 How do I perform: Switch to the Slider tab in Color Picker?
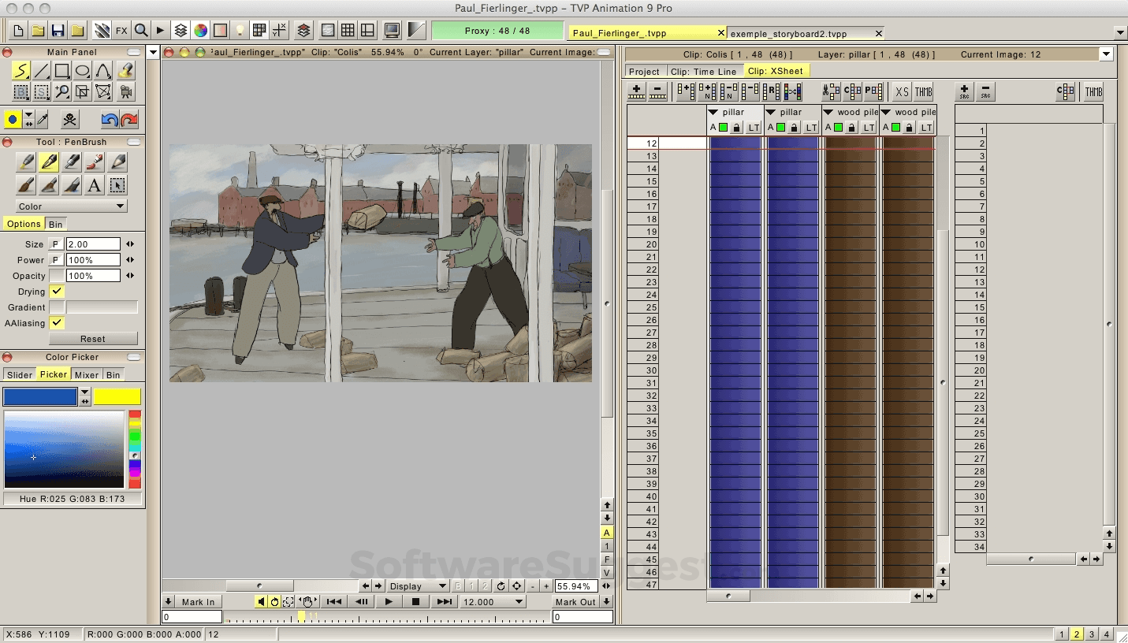click(x=20, y=375)
